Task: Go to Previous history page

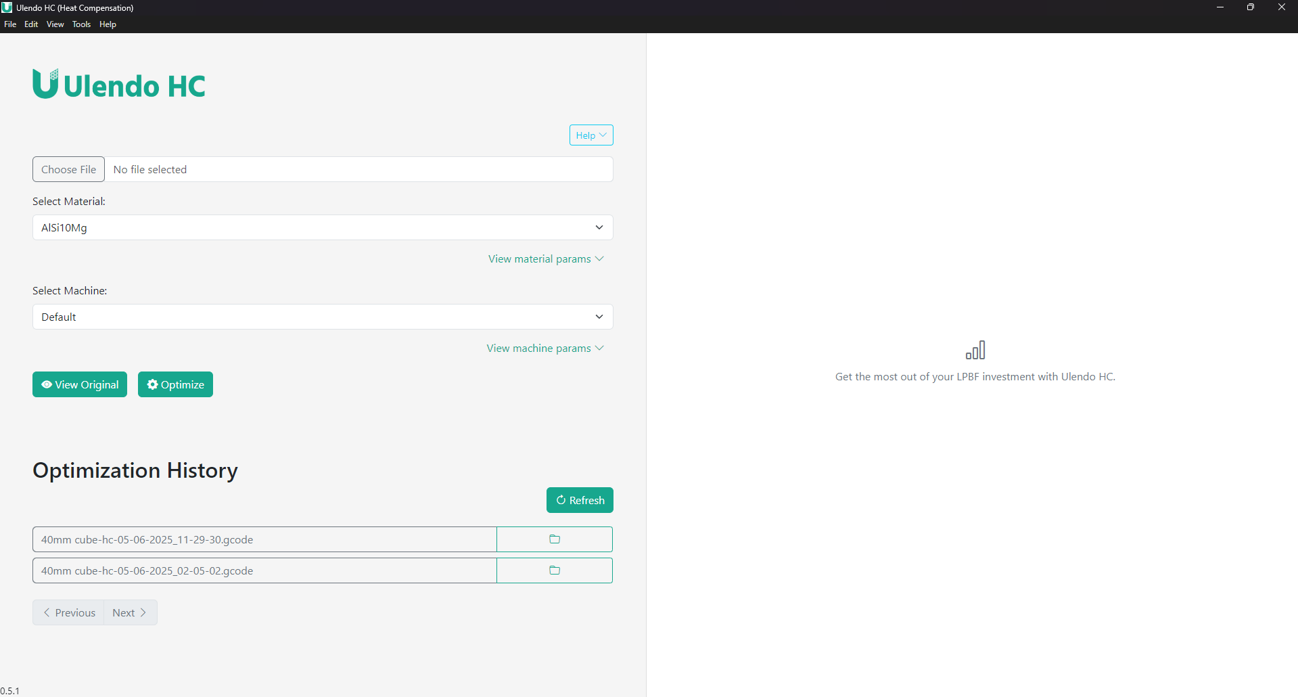Action: (68, 612)
